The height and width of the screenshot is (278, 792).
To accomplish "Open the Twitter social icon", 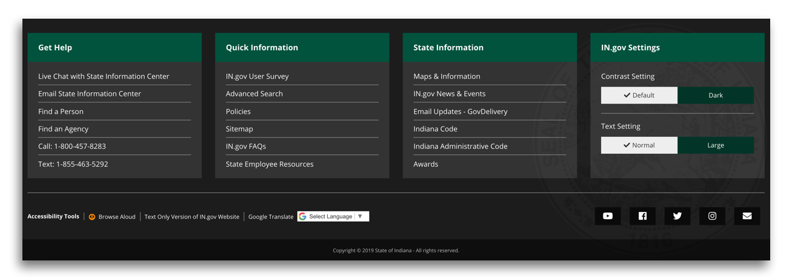I will pos(677,216).
